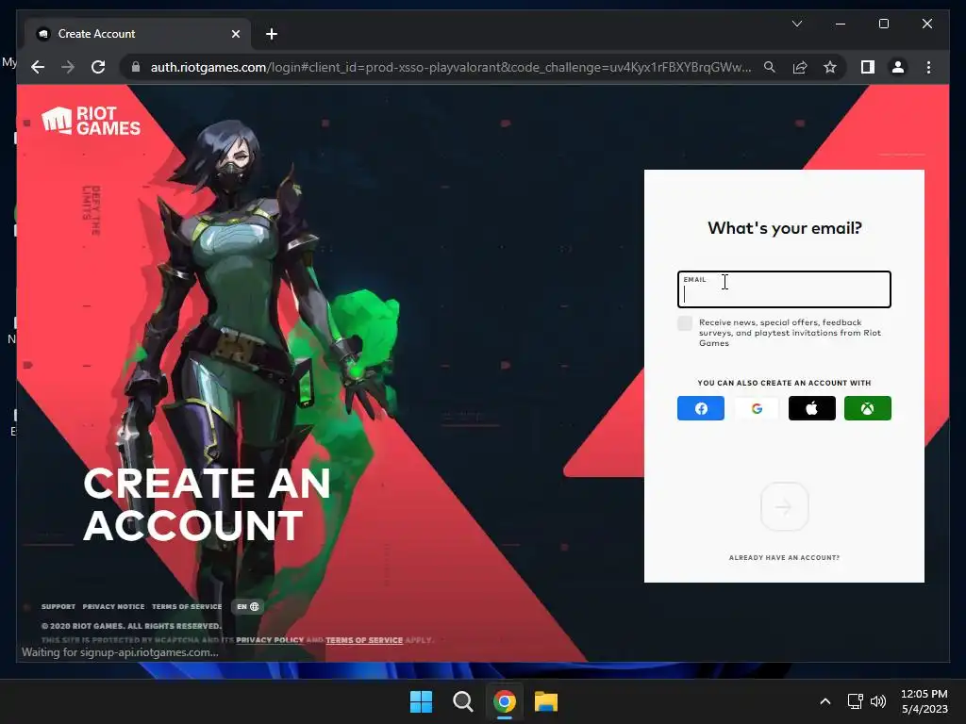View site info via the lock icon
Viewport: 966px width, 724px height.
coord(136,67)
